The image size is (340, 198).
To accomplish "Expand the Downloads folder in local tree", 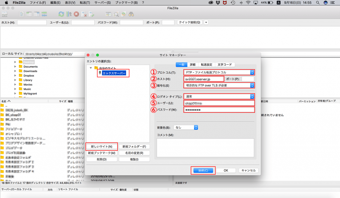I will coord(15,71).
